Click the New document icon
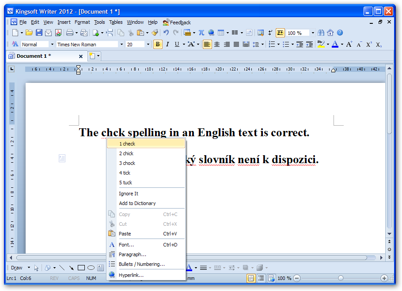This screenshot has width=402, height=291. pyautogui.click(x=15, y=33)
